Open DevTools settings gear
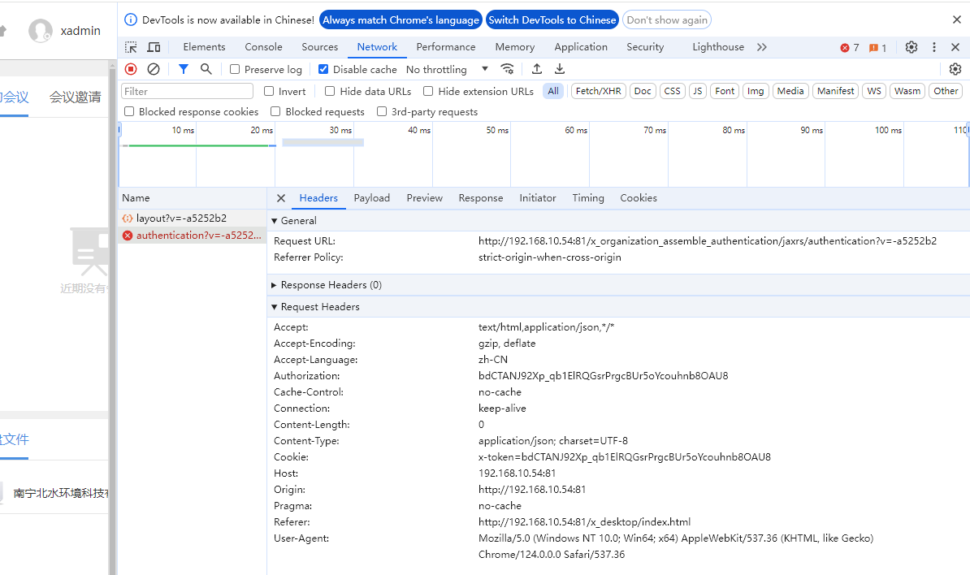The height and width of the screenshot is (575, 970). [912, 47]
